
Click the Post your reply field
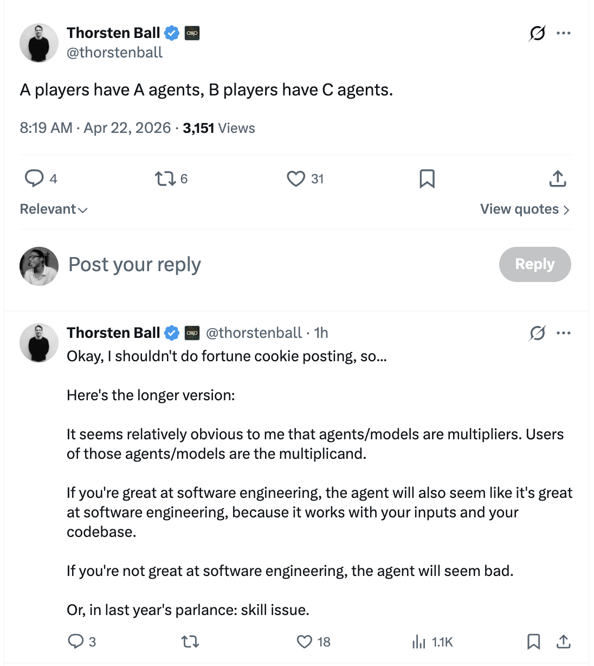(x=134, y=265)
